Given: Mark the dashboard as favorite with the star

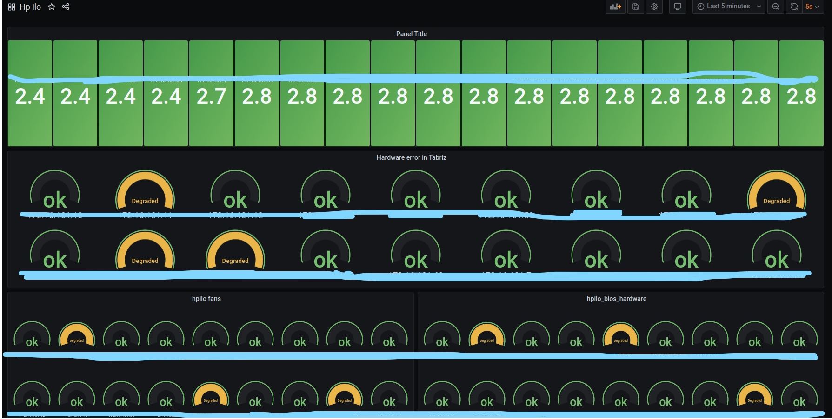Looking at the screenshot, I should [x=52, y=7].
